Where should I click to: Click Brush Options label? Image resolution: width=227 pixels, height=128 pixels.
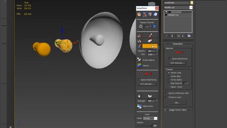click(149, 60)
